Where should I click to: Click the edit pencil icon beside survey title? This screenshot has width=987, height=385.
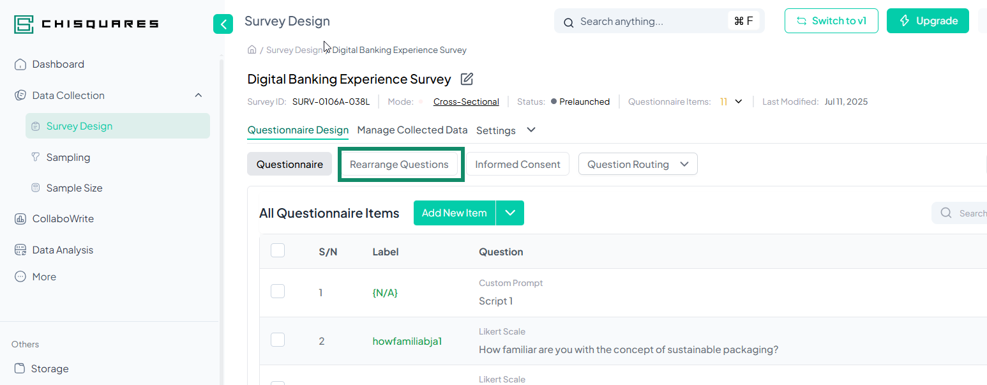[467, 79]
